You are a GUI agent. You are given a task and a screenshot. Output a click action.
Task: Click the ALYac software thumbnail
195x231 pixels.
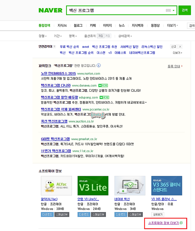click(56, 186)
